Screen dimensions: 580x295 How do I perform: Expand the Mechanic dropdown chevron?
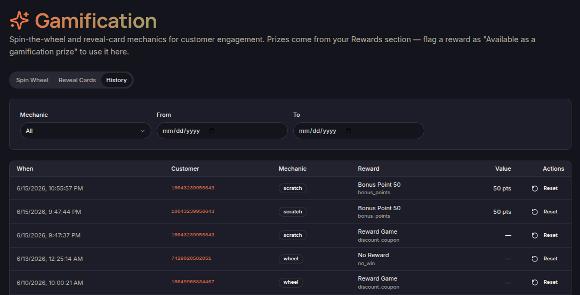142,131
